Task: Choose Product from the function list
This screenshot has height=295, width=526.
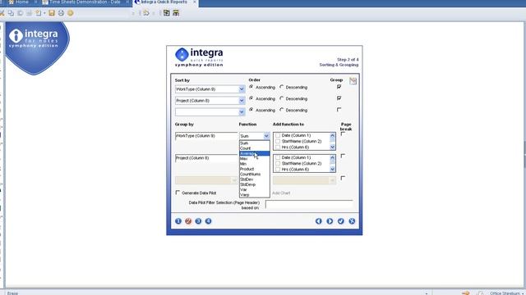Action: pos(254,169)
